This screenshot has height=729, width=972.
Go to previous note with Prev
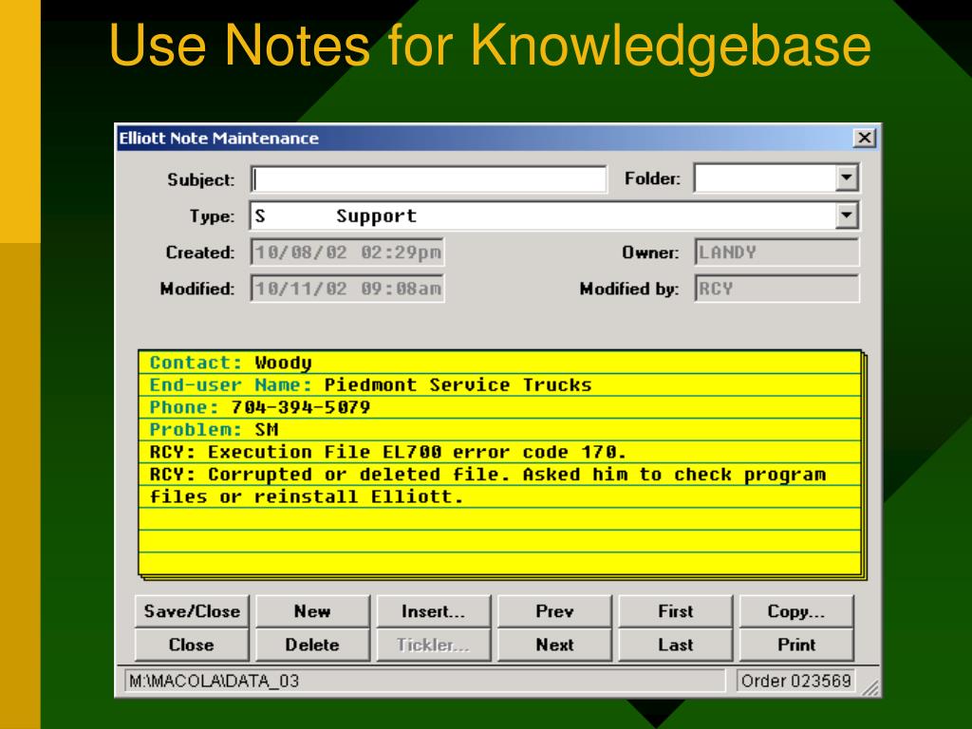point(554,611)
